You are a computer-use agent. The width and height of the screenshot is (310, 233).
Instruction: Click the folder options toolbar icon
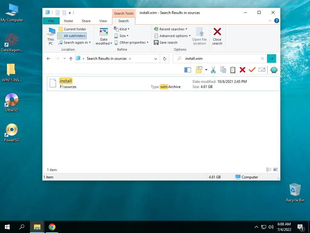point(199,69)
